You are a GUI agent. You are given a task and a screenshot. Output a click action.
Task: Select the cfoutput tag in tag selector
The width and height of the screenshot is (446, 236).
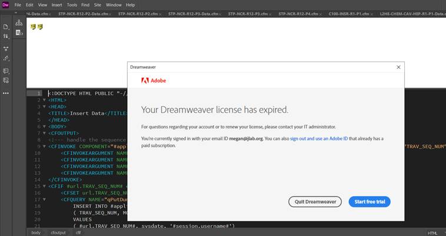[x=58, y=232]
